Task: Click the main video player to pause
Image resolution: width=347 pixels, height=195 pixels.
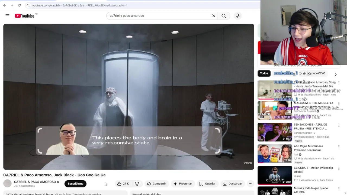Action: pos(129,97)
